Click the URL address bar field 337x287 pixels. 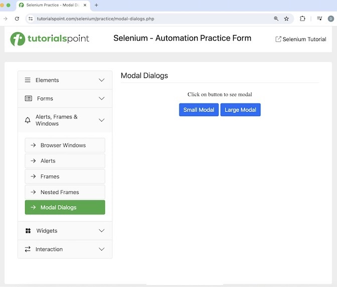[x=150, y=18]
